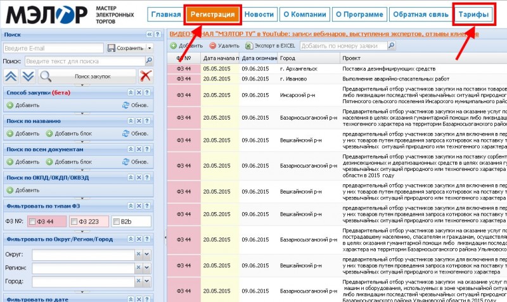Collapse Поиск по ОКПД/ОКДП/ОКВЭД section

tap(131, 178)
